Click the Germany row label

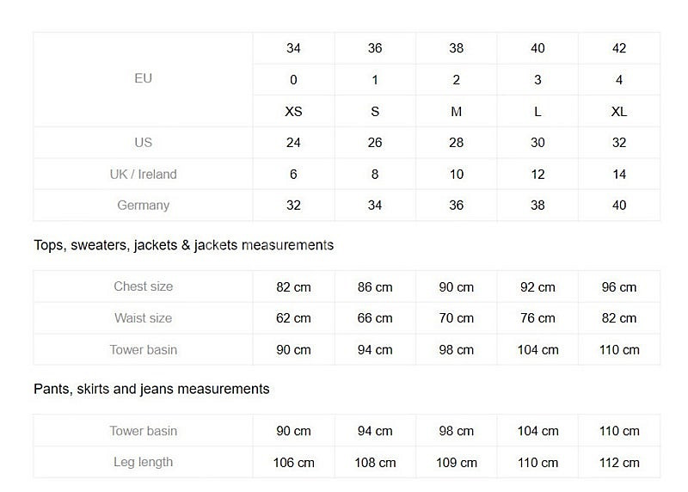point(143,206)
